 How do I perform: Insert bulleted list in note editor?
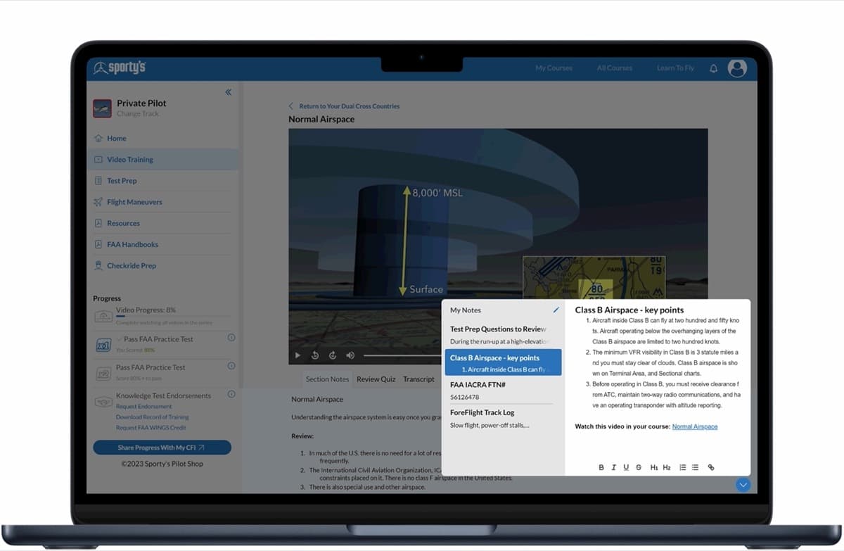pyautogui.click(x=695, y=467)
